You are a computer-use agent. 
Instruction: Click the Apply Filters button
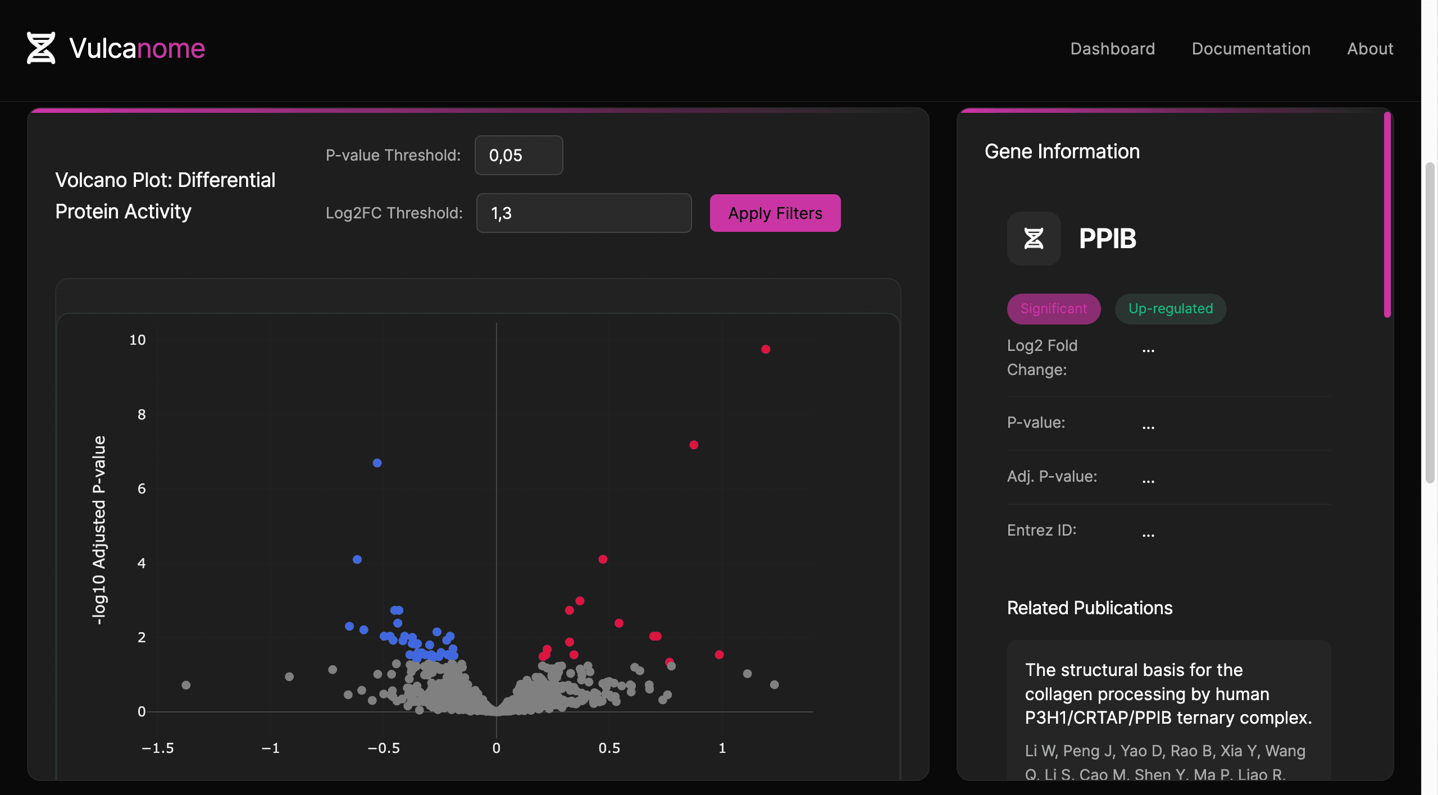(x=775, y=213)
